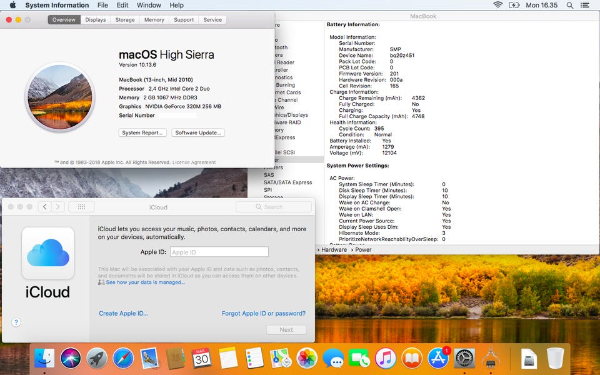Screen dimensions: 600x375
Task: Click Power in path bar
Action: pyautogui.click(x=363, y=249)
